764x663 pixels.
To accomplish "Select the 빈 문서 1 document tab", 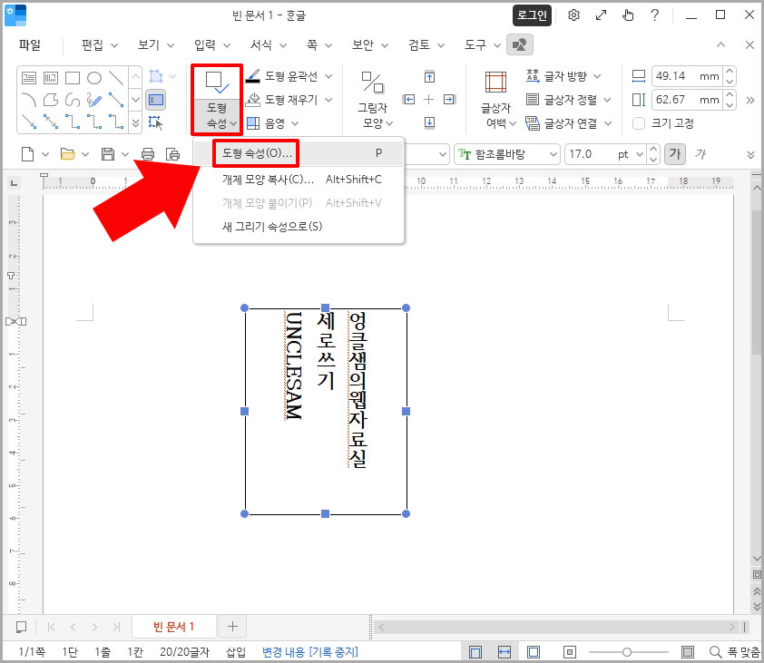I will (173, 627).
